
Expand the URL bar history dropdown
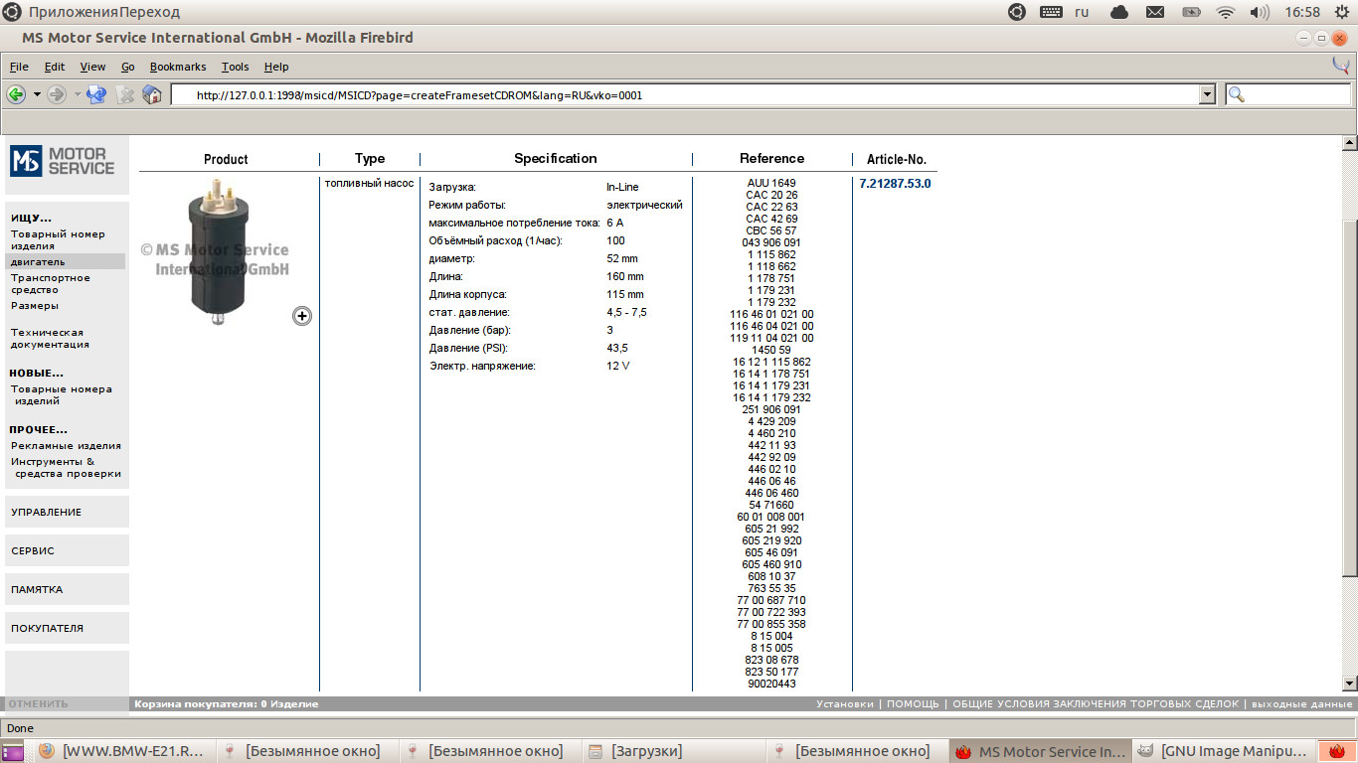pyautogui.click(x=1208, y=94)
